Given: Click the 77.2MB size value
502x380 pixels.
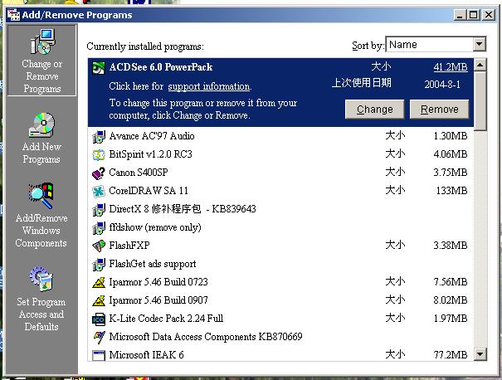Looking at the screenshot, I should 451,355.
